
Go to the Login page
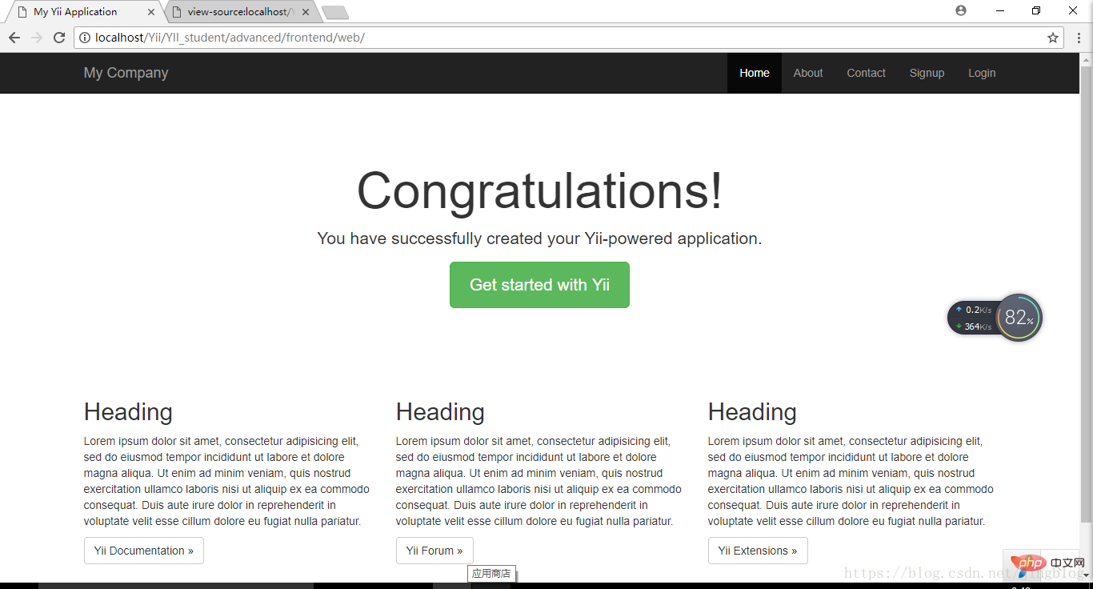pos(982,73)
